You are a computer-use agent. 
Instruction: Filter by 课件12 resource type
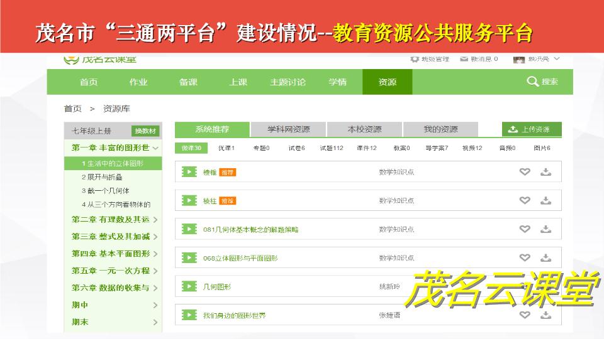(366, 148)
